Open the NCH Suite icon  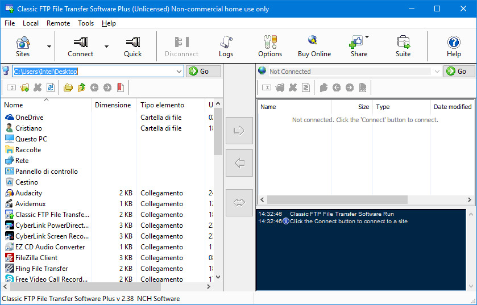(403, 45)
